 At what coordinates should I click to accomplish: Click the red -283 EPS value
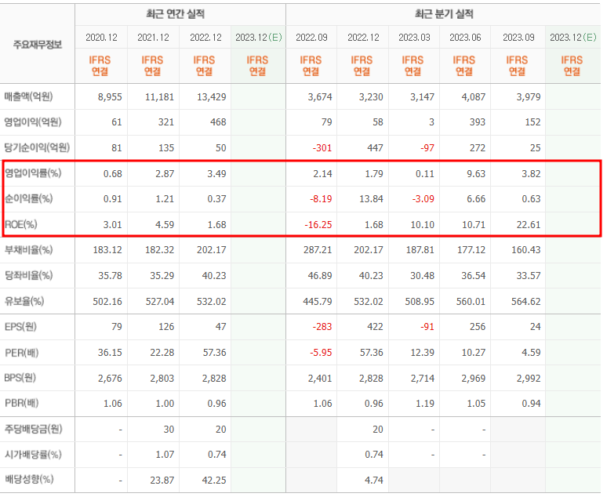[322, 327]
